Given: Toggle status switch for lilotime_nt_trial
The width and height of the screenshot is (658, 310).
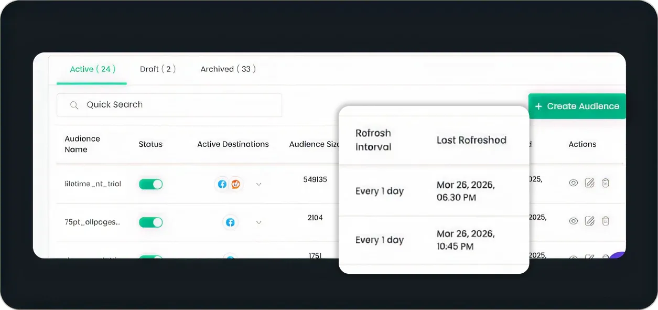Looking at the screenshot, I should (x=150, y=184).
